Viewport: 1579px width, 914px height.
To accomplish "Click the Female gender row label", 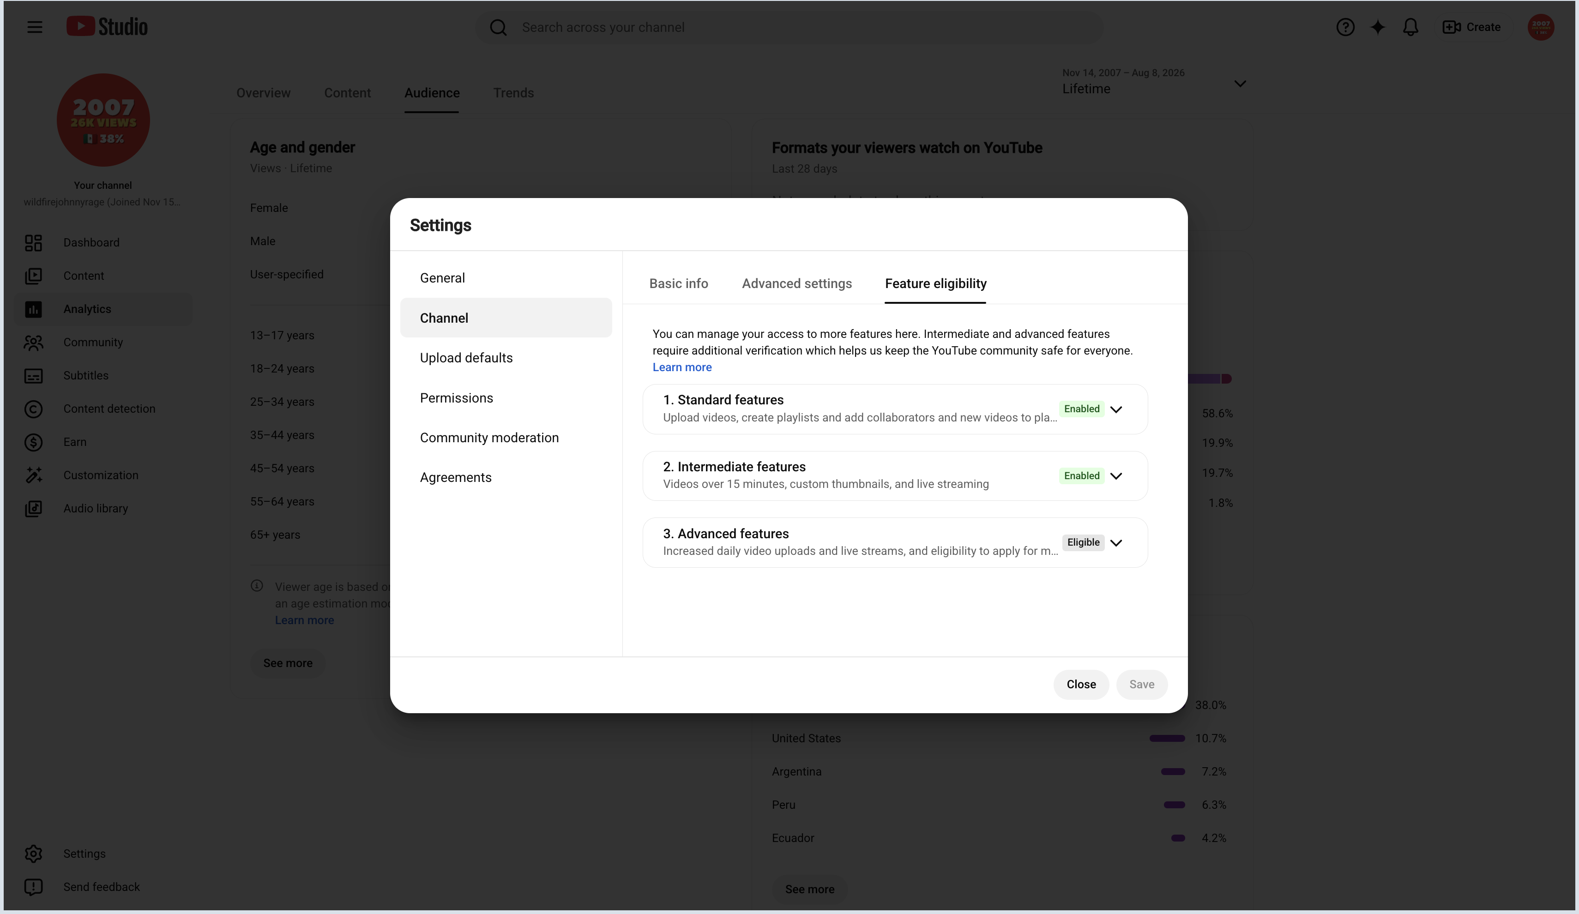I will click(269, 208).
